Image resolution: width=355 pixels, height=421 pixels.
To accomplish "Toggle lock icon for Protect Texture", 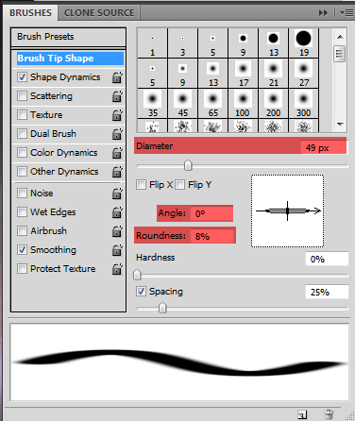I will click(x=117, y=269).
